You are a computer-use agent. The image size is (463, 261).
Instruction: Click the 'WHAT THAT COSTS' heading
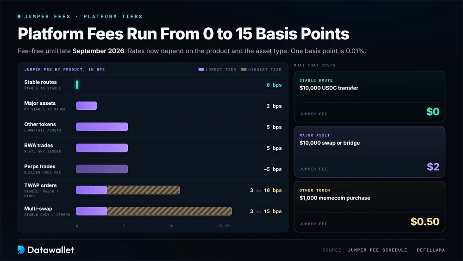click(x=314, y=65)
